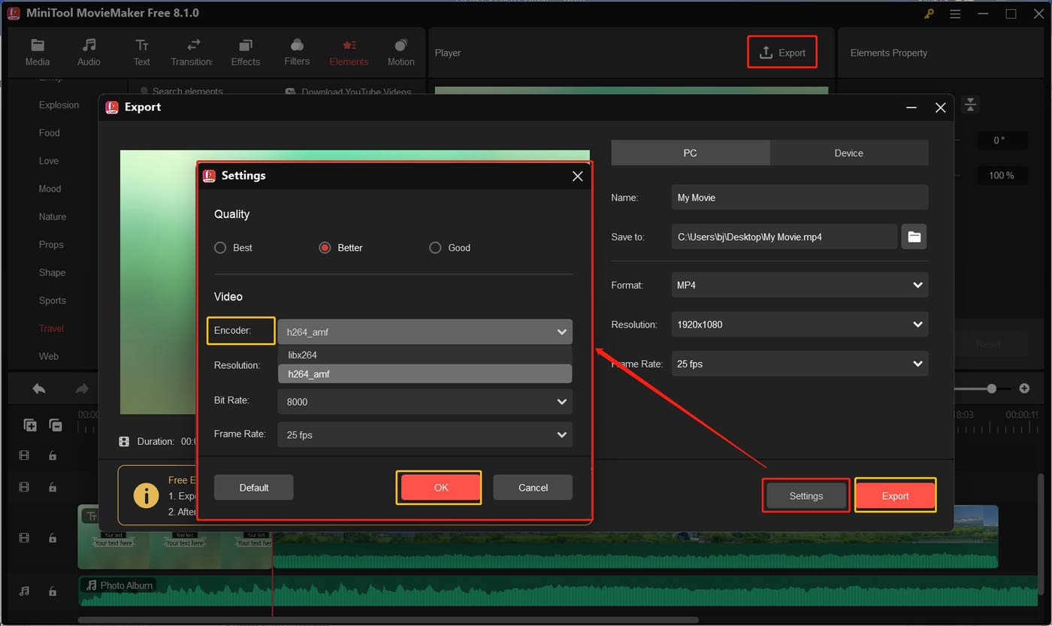
Task: Click the red Export button
Action: click(895, 496)
